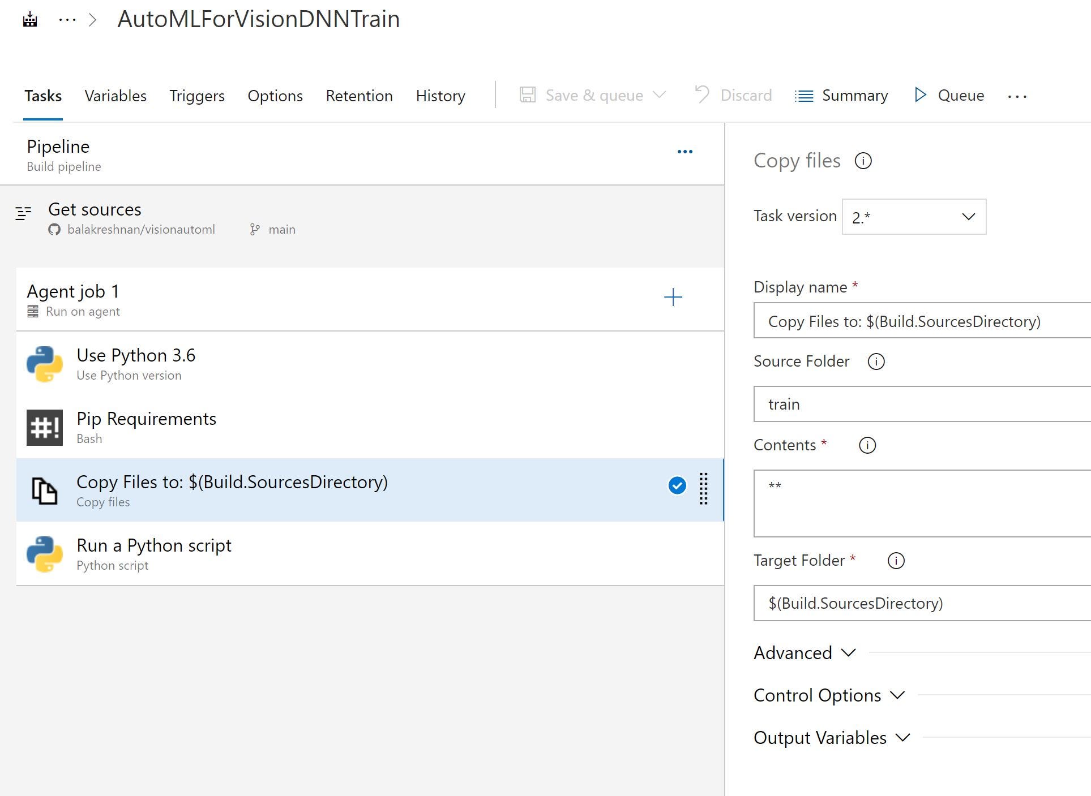This screenshot has height=796, width=1091.
Task: Open the Triggers tab
Action: tap(196, 96)
